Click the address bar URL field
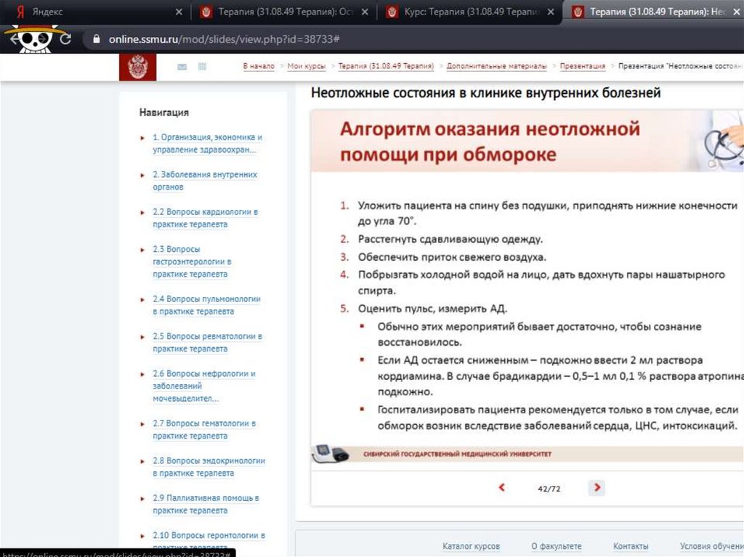Screen dimensions: 744x557 (x=413, y=39)
